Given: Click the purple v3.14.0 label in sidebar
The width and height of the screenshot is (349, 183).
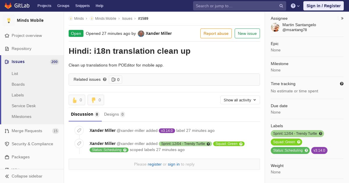Looking at the screenshot, I should pyautogui.click(x=319, y=150).
